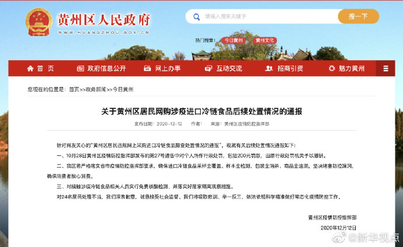This screenshot has width=403, height=247.
Task: Click 政务新闻 in the breadcrumb path
Action: (x=96, y=89)
